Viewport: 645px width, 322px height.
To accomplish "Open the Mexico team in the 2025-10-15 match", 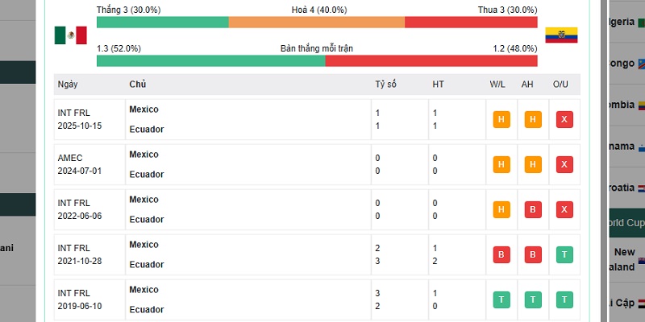I will [x=144, y=109].
